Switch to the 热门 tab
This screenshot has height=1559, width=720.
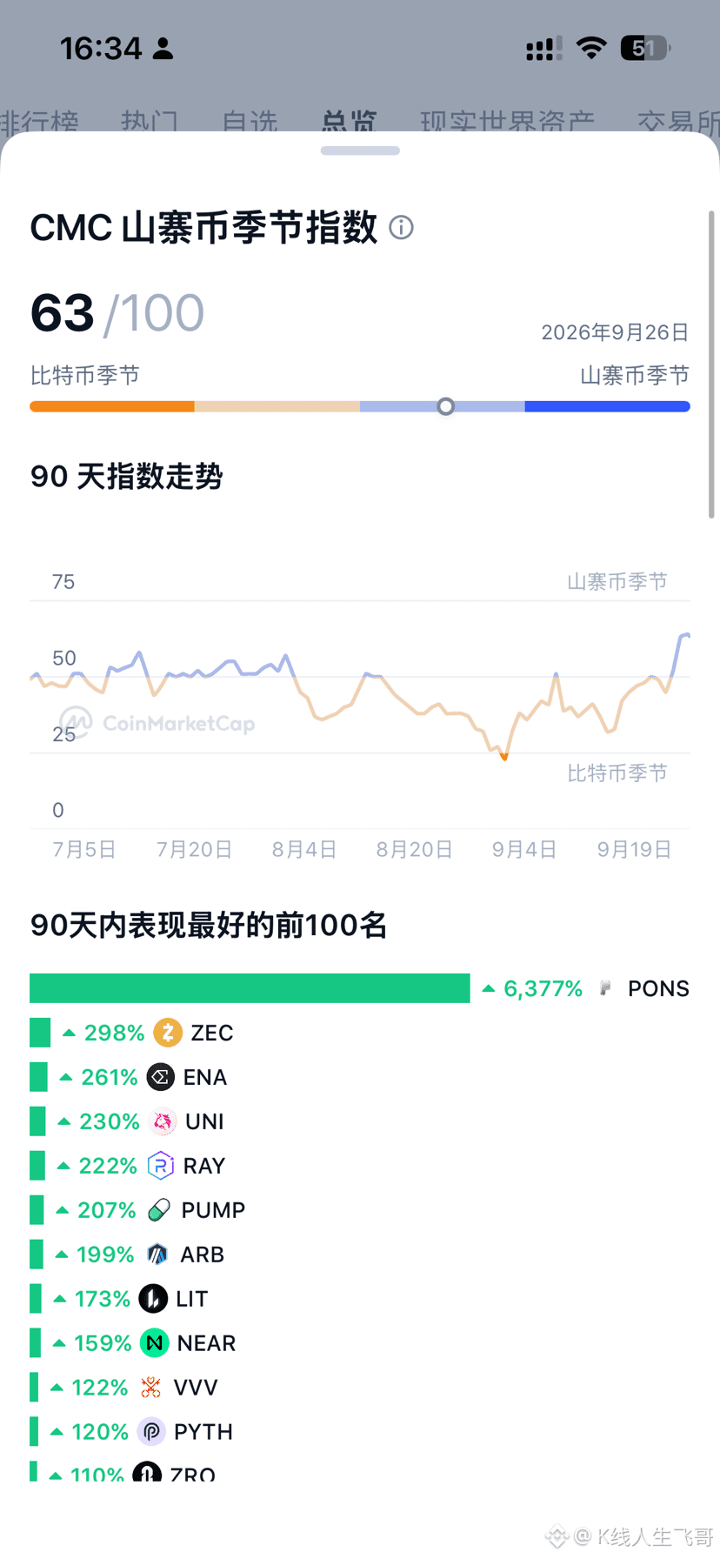pyautogui.click(x=150, y=122)
